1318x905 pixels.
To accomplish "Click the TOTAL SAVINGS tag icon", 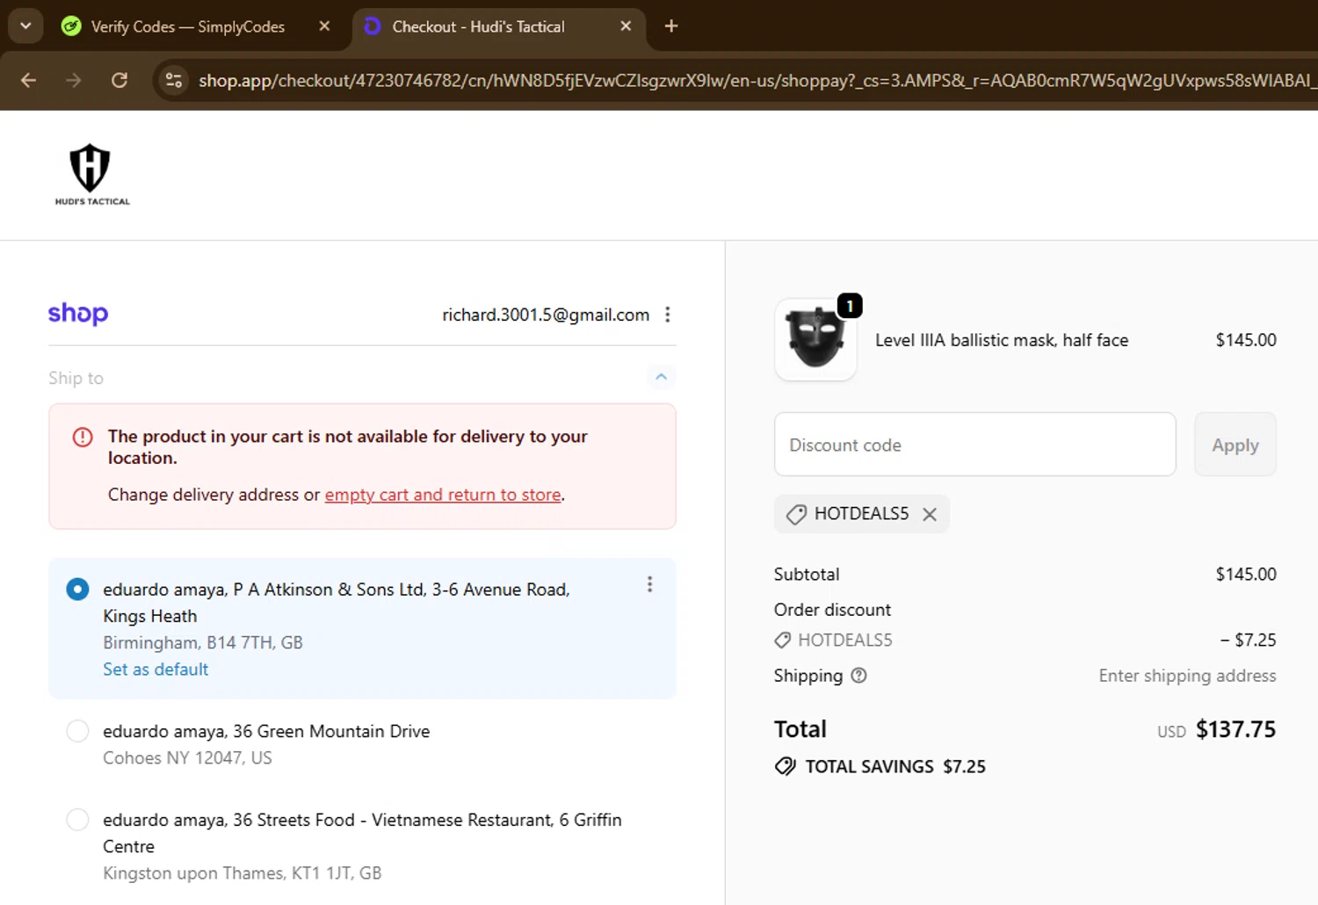I will [x=785, y=766].
